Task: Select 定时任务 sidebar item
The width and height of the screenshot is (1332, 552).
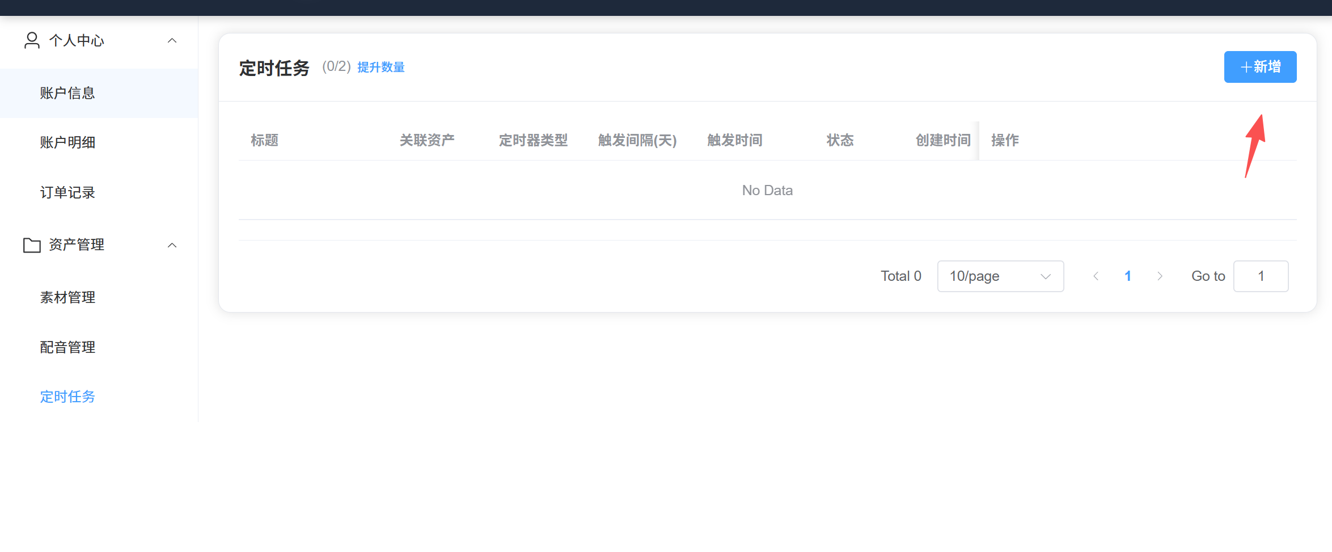Action: [99, 397]
